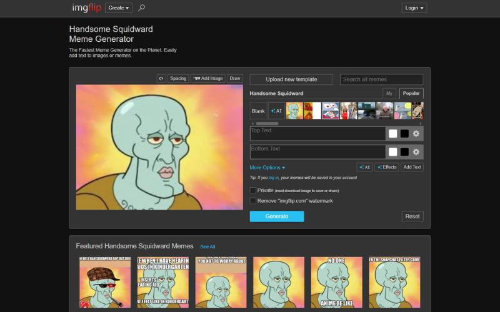
Task: Pick Distracted Boyfriend template
Action: click(349, 111)
